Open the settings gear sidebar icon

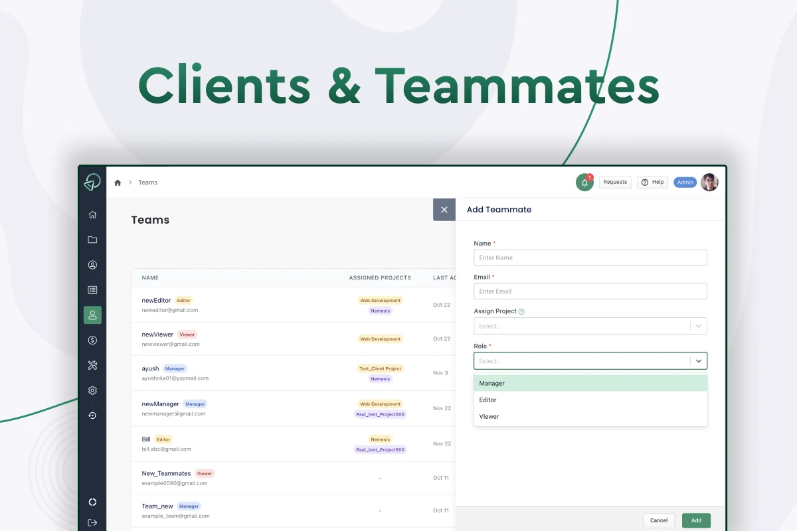[92, 390]
